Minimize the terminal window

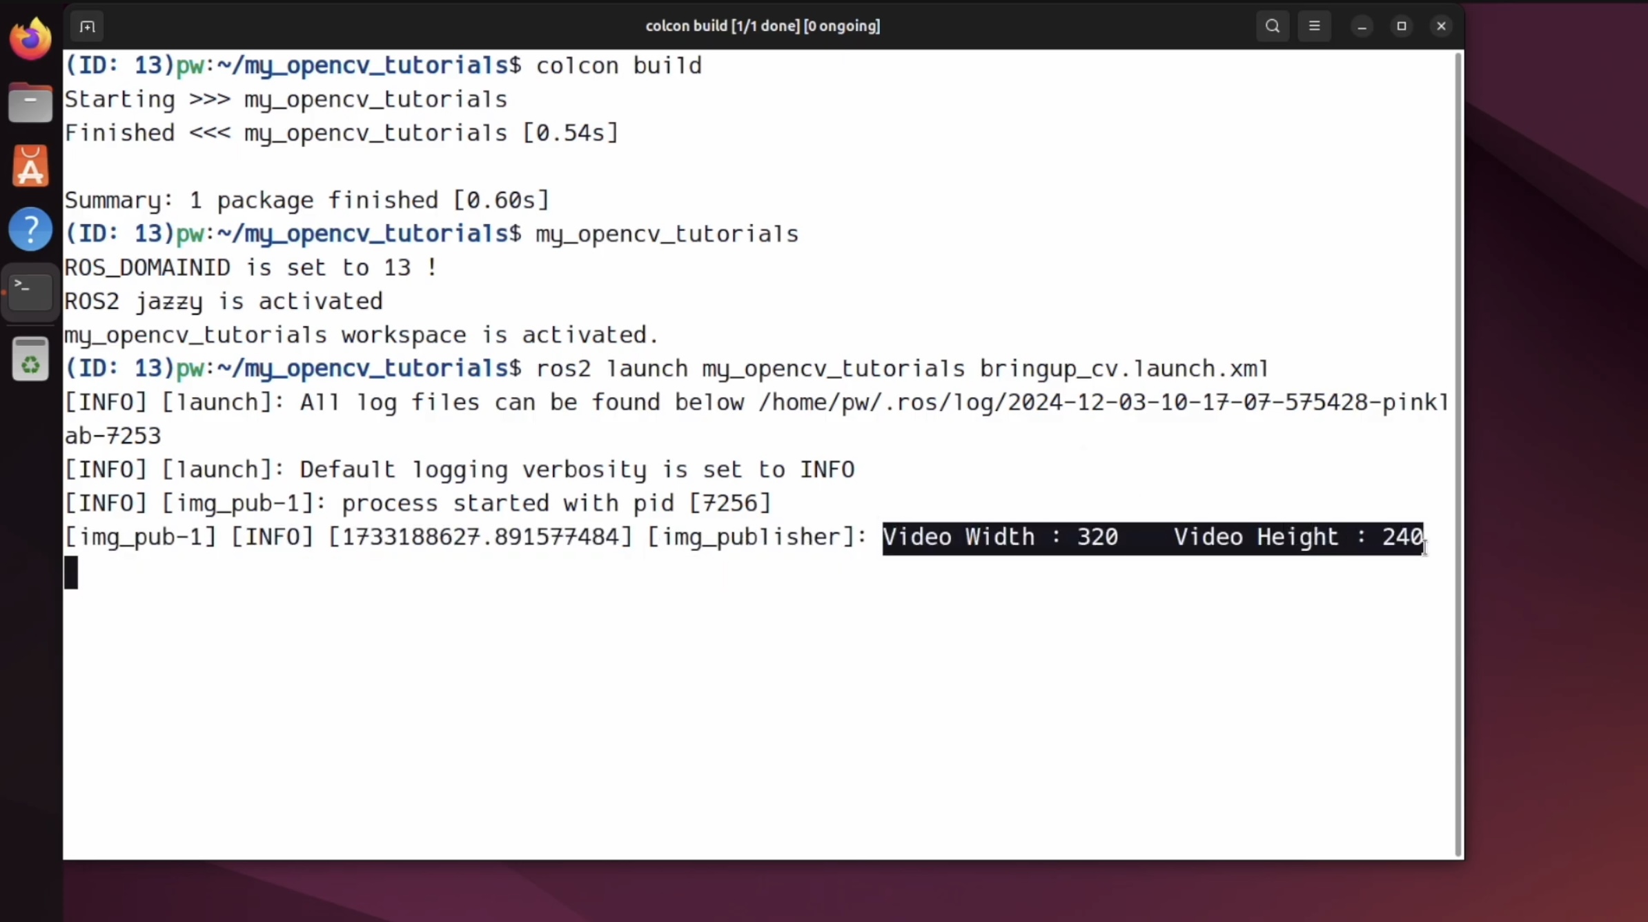[1362, 26]
